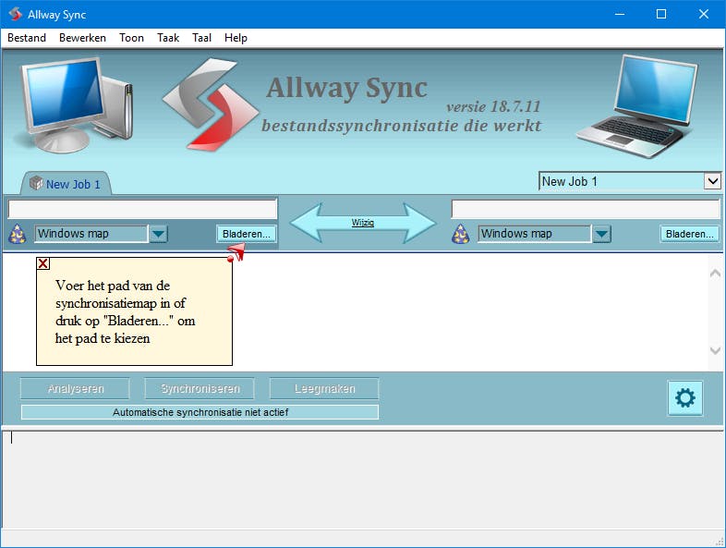Click the cube icon on New Job 1 tab
Viewport: 726px width, 548px height.
pyautogui.click(x=36, y=183)
